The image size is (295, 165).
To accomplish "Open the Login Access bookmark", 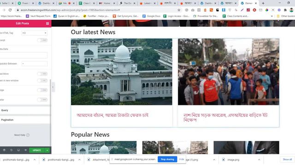I will [177, 16].
